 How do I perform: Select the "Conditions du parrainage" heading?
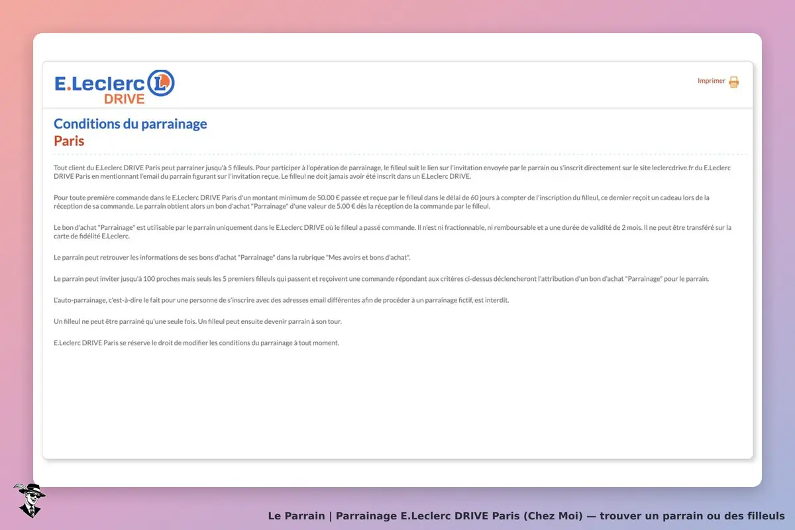pos(131,124)
